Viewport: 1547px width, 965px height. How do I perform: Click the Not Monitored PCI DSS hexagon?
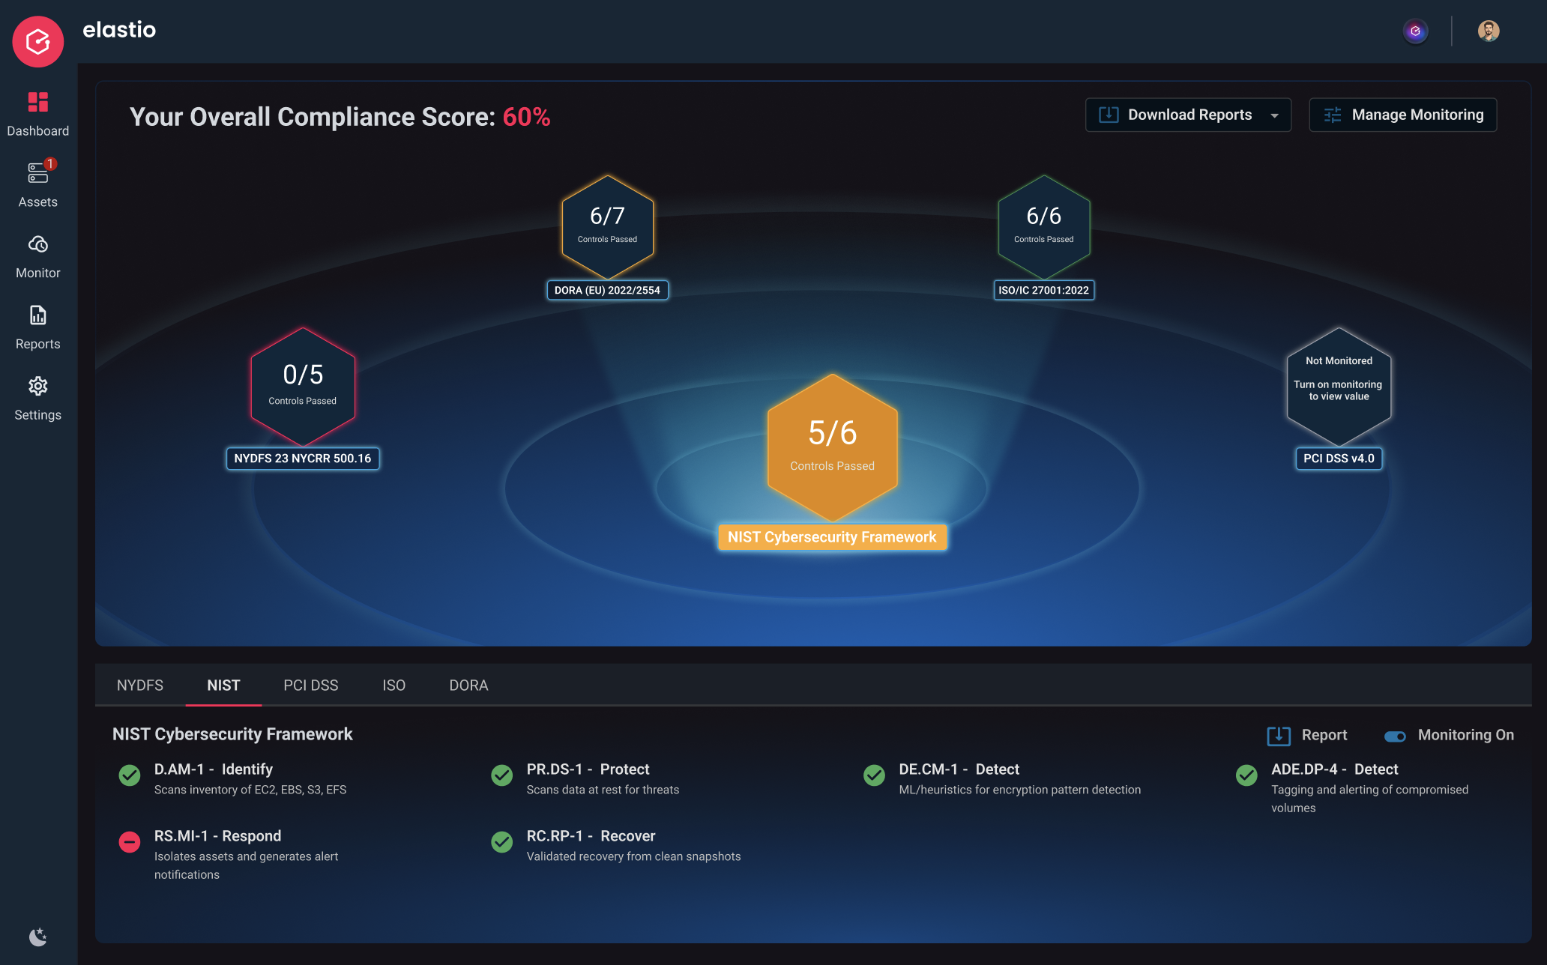(x=1339, y=386)
